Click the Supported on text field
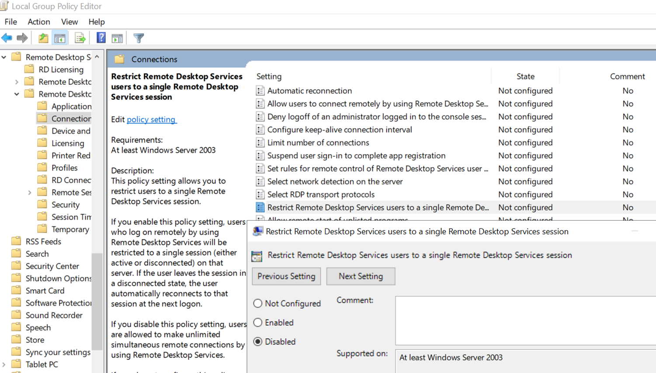This screenshot has width=656, height=373. [x=526, y=361]
